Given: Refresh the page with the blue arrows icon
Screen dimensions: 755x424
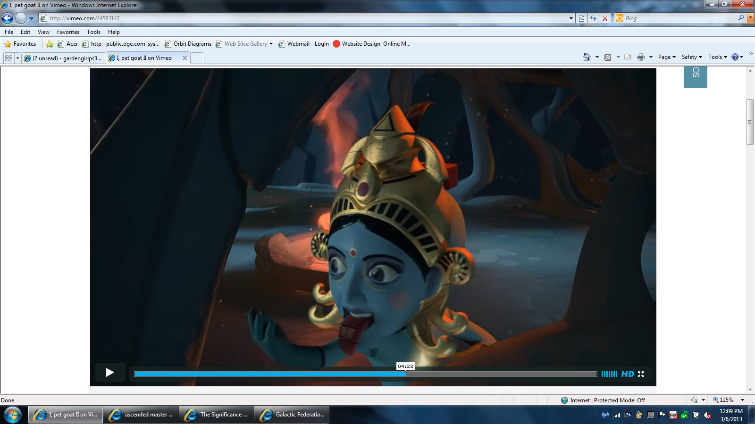Looking at the screenshot, I should (x=593, y=18).
